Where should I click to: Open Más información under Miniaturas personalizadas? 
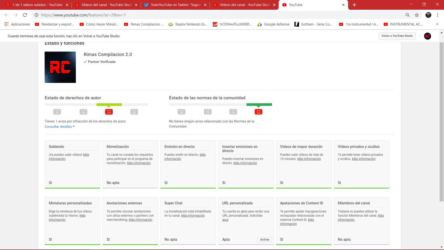pos(67,217)
